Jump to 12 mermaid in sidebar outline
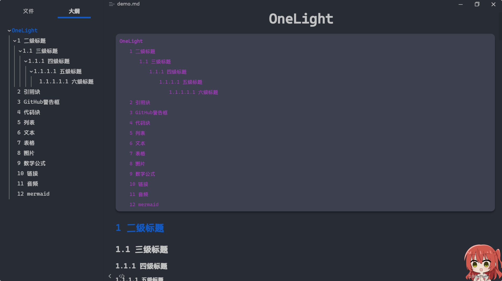The height and width of the screenshot is (281, 502). point(33,194)
